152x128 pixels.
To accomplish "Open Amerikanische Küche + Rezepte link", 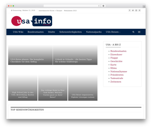I will click(50, 11).
